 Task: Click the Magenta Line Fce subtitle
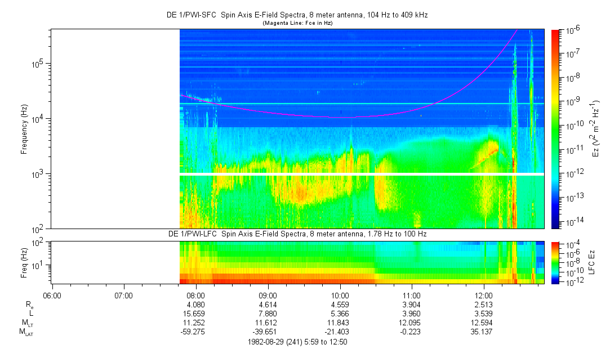tap(298, 23)
